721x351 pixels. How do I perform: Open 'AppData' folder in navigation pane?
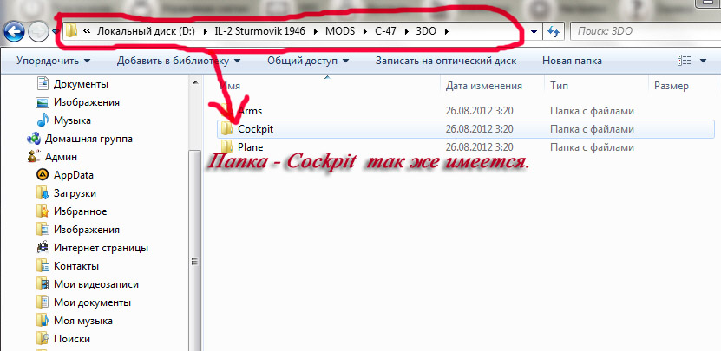(x=74, y=175)
